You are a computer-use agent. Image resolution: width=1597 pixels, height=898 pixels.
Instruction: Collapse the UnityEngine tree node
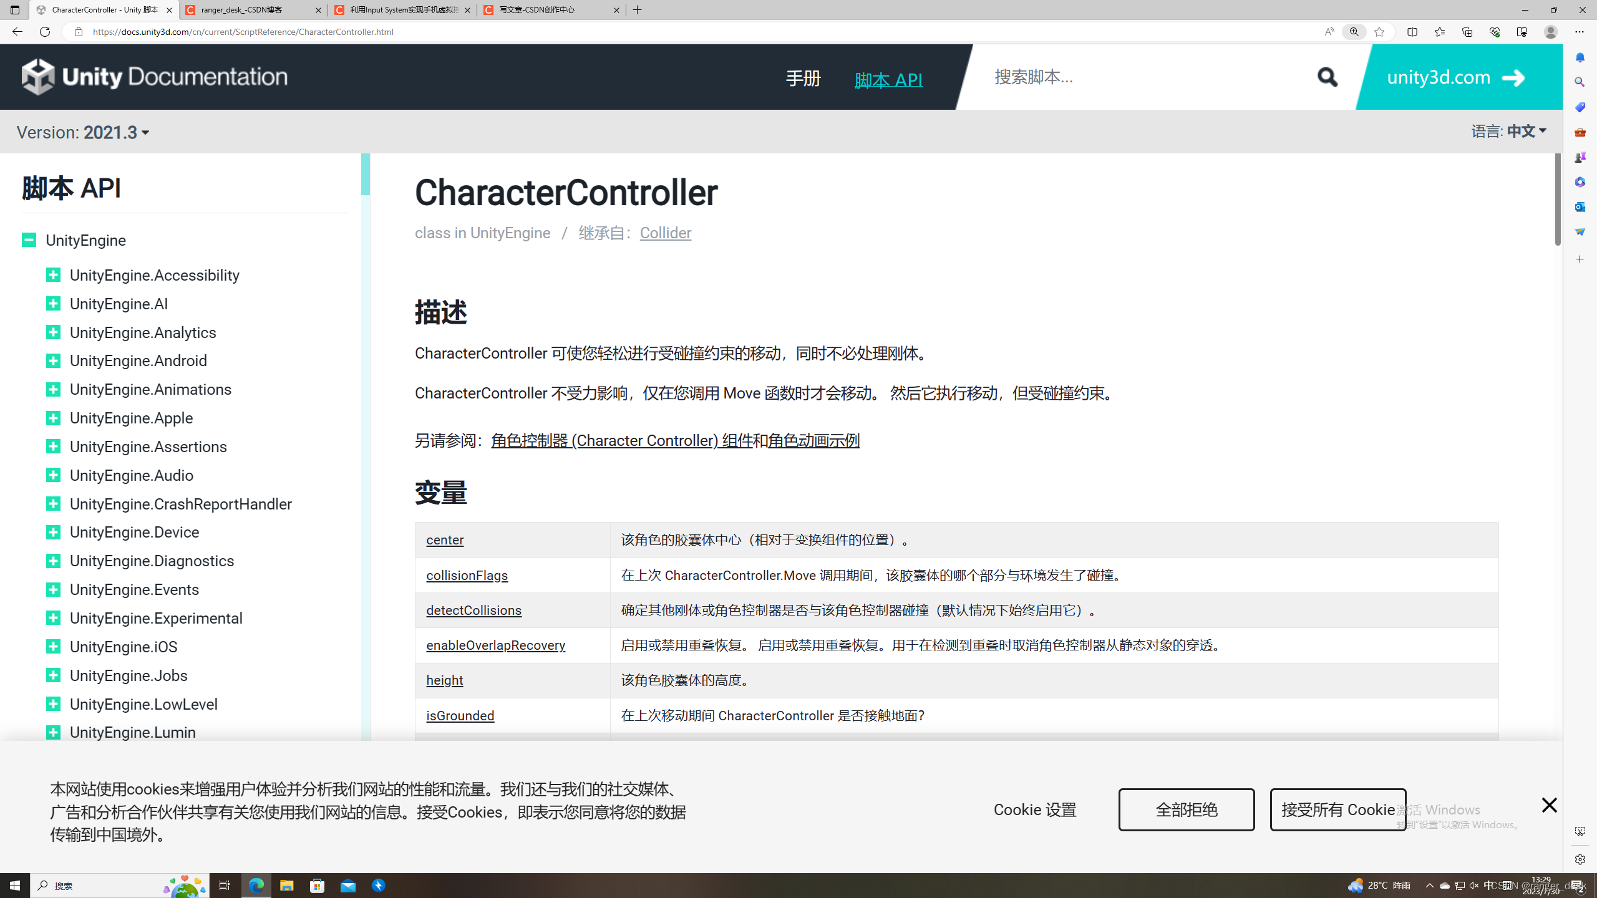(29, 239)
